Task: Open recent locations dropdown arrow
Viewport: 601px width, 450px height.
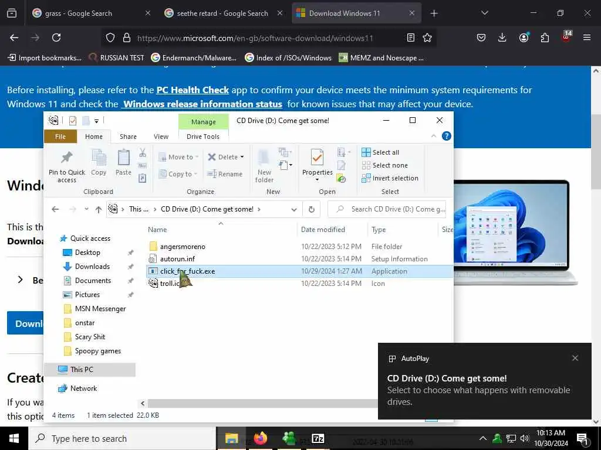Action: click(x=87, y=209)
